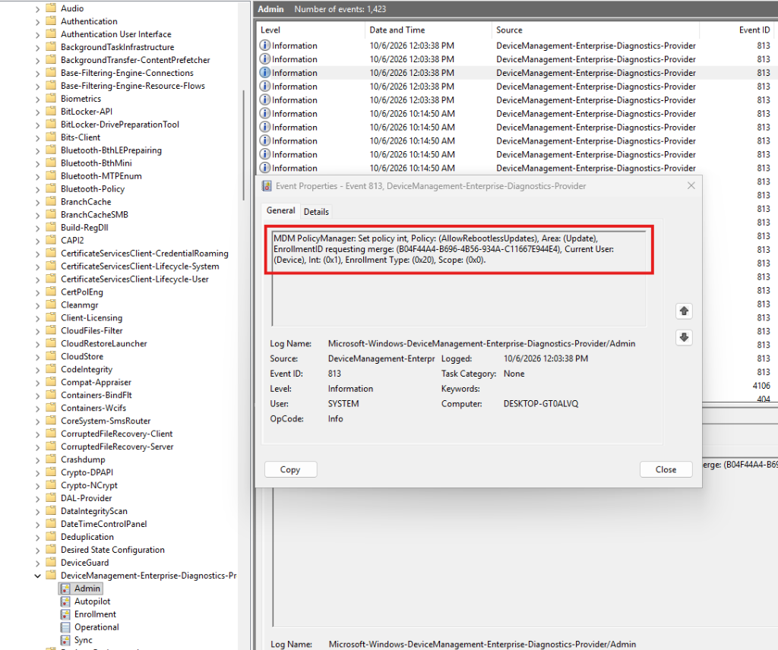Click the CertificateServicesClient-CredentialRoaming tree item
Screen dimensions: 778x650
pos(144,254)
